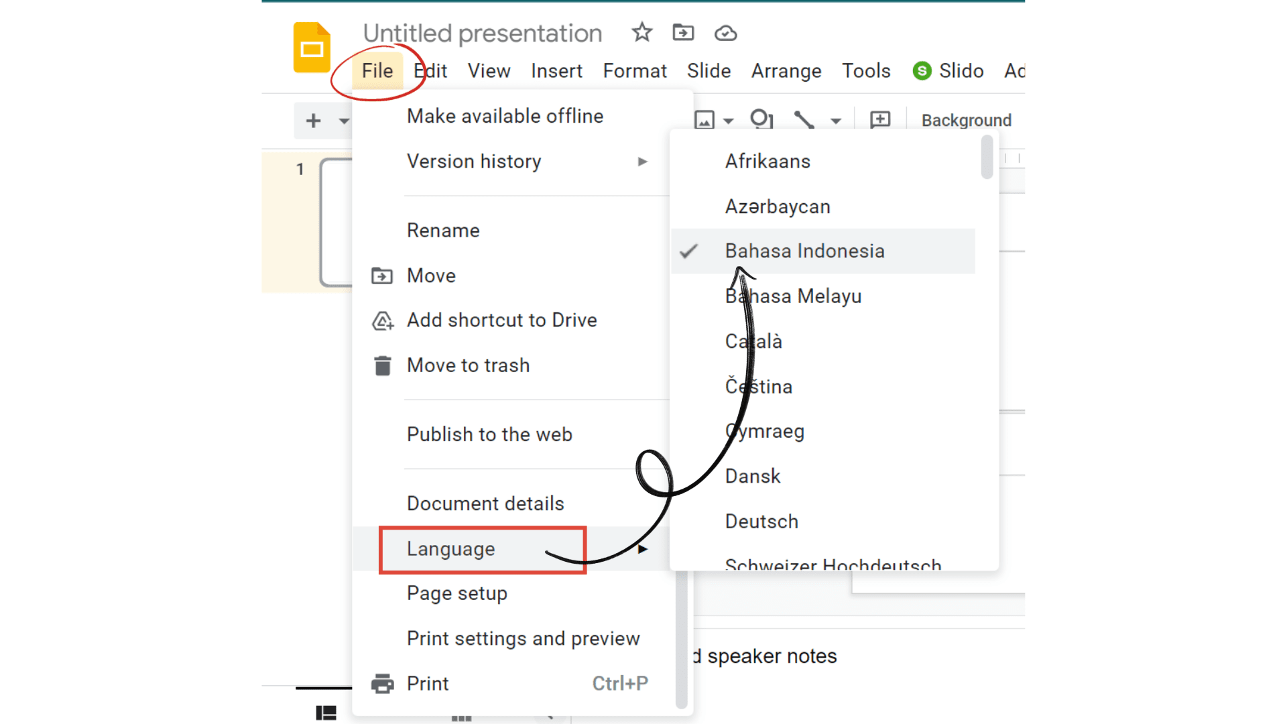Open the new slide layout dropdown

[344, 121]
